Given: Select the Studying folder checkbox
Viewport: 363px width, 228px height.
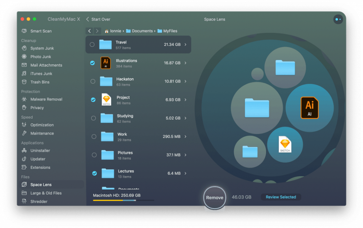Looking at the screenshot, I should [x=93, y=118].
